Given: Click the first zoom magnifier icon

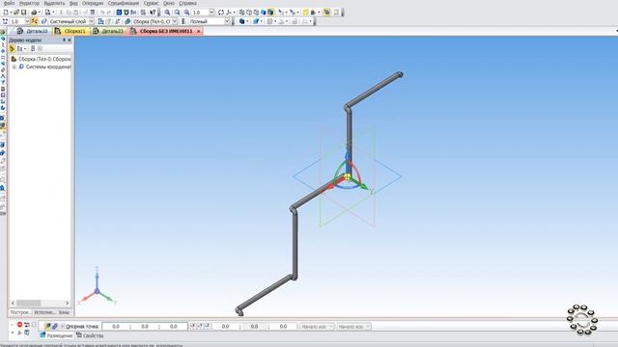Looking at the screenshot, I should click(167, 13).
